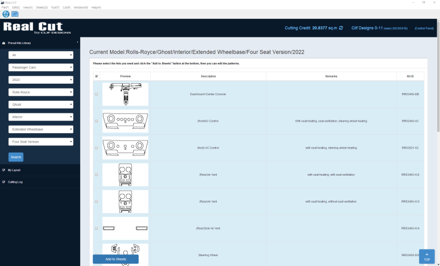This screenshot has width=440, height=266.
Task: Click the Search button
Action: coord(16,157)
